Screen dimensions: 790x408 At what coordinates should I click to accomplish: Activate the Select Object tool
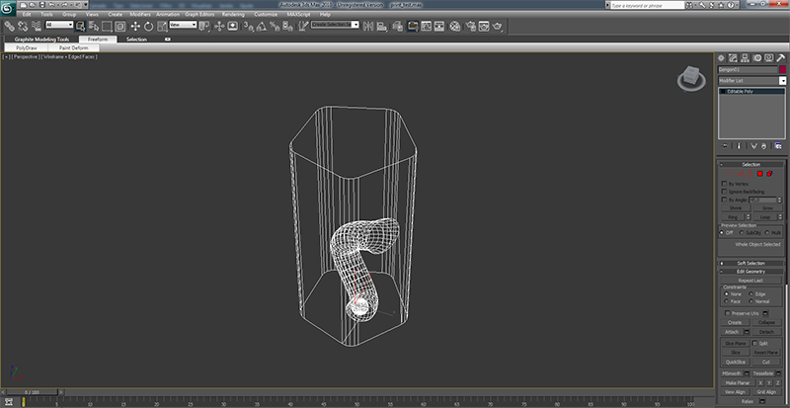[80, 27]
